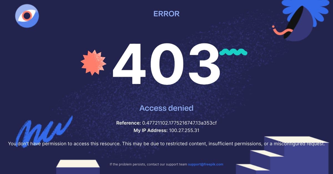This screenshot has width=333, height=174.
Task: Click the digit 4 in 403
Action: [x=129, y=64]
